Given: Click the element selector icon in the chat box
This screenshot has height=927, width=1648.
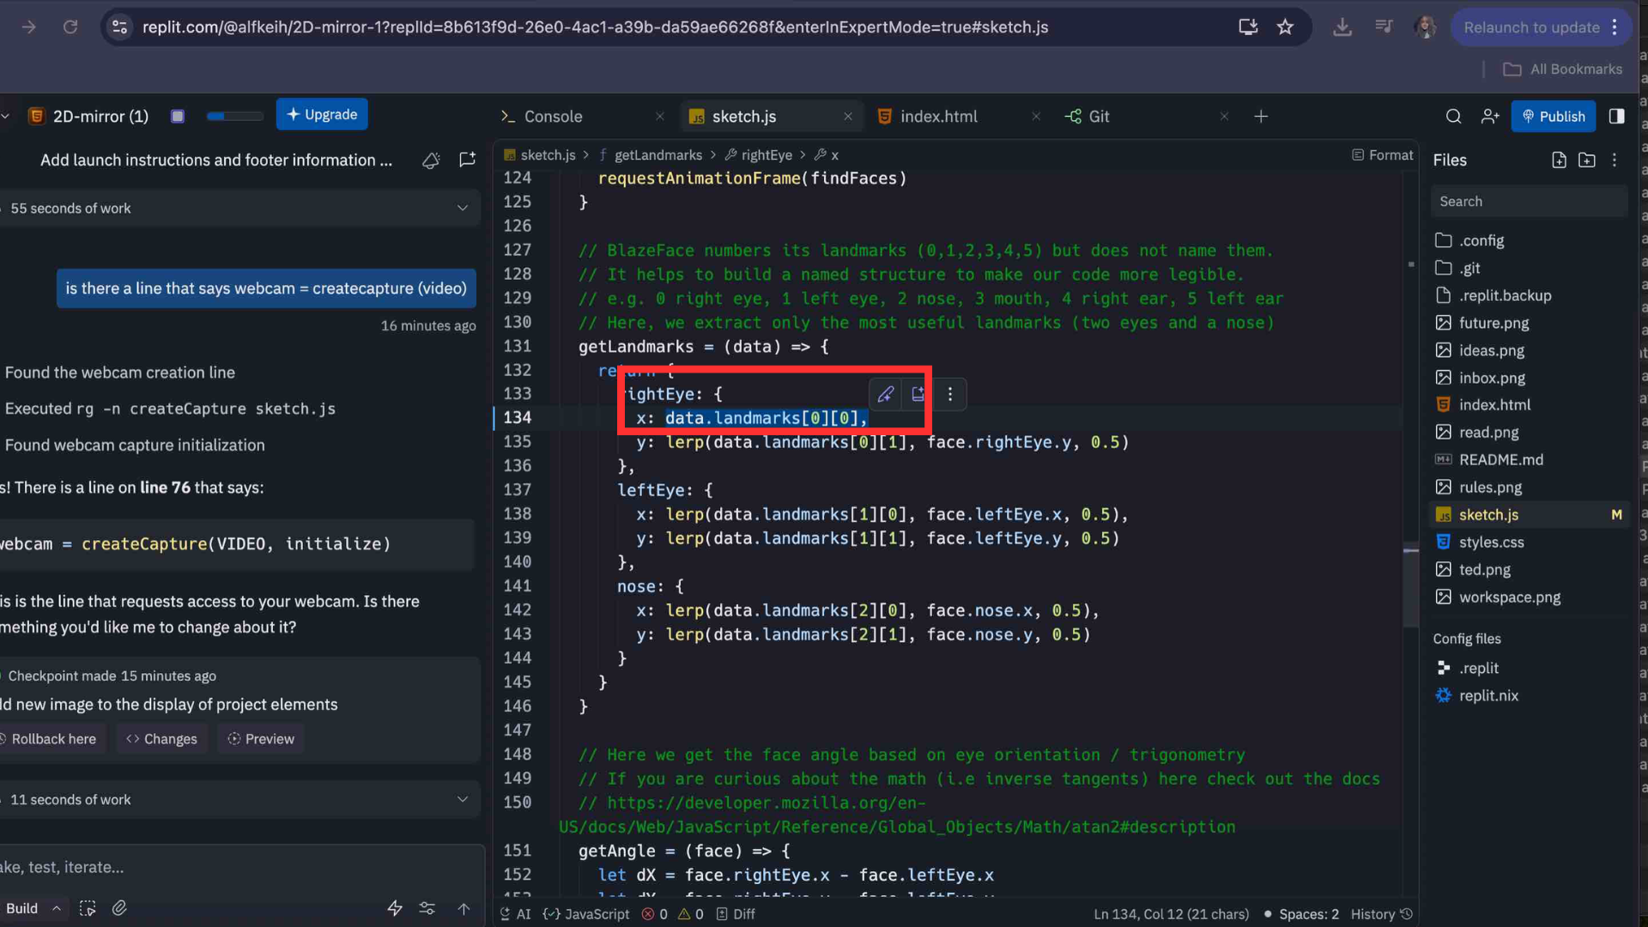Looking at the screenshot, I should coord(88,908).
